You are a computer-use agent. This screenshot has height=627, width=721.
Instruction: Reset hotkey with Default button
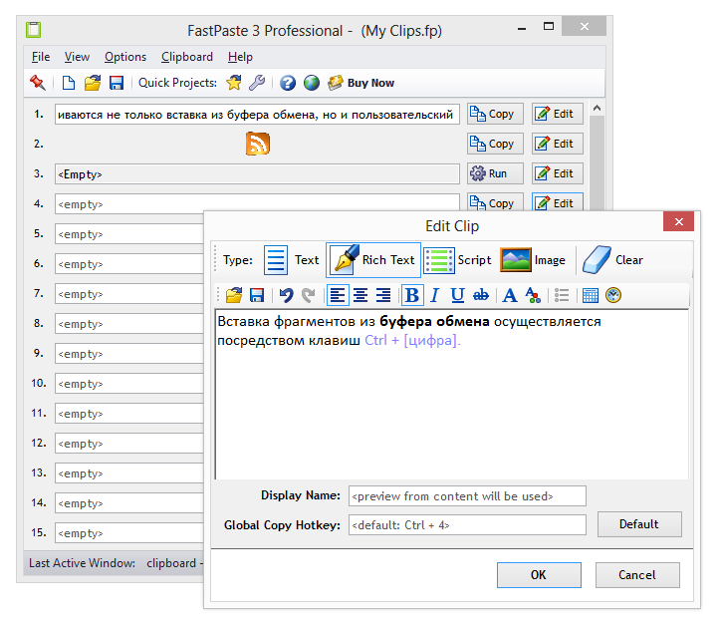[x=639, y=524]
